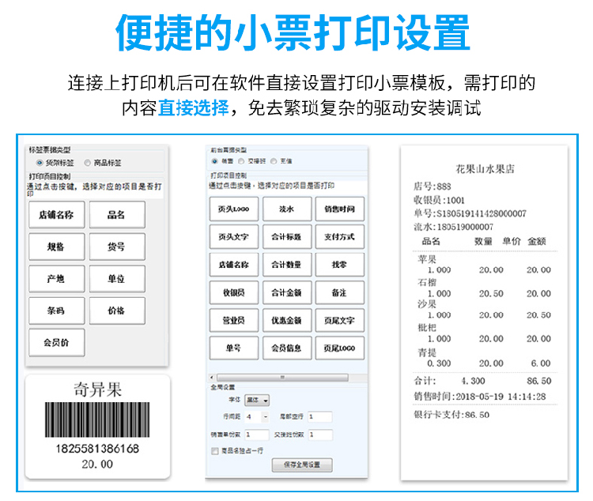This screenshot has height=501, width=593.
Task: Toggle the 优惠金额 print item
Action: click(x=286, y=320)
